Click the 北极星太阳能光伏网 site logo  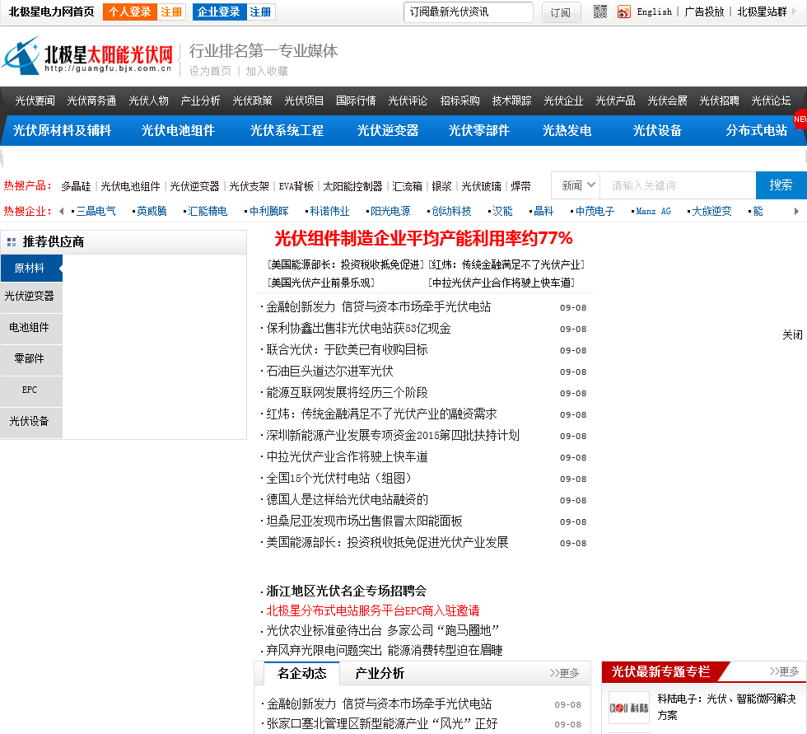point(87,57)
